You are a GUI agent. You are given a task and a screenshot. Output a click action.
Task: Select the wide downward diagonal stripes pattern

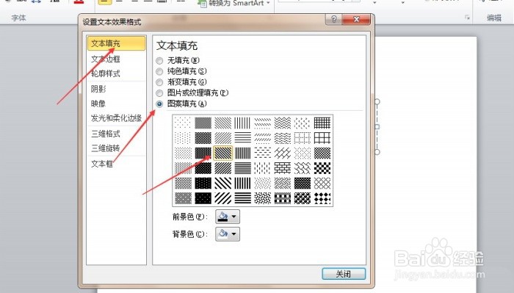tap(222, 183)
